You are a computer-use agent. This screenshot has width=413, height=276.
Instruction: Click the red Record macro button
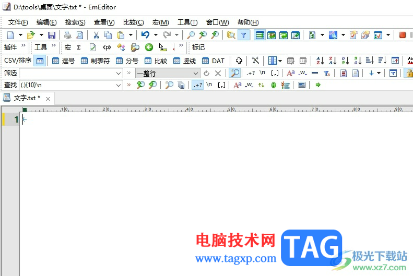pyautogui.click(x=402, y=35)
